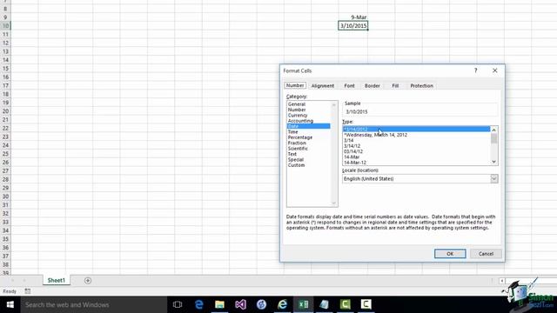Switch to Excel taskbar icon
The image size is (557, 313).
304,304
